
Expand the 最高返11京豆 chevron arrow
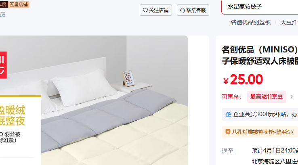(292, 97)
